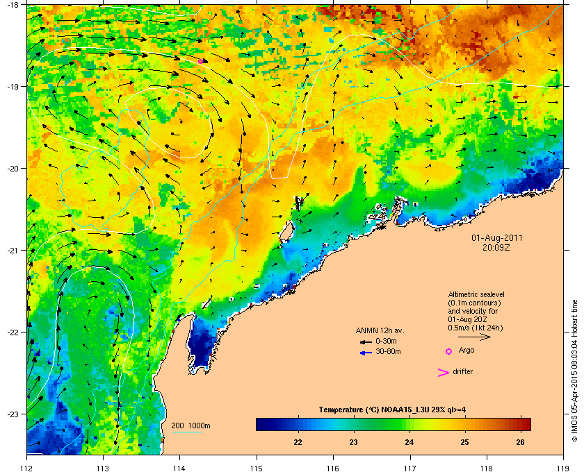584x472 pixels.
Task: Click the '200 1000m' bathymetry label
Action: [x=190, y=426]
